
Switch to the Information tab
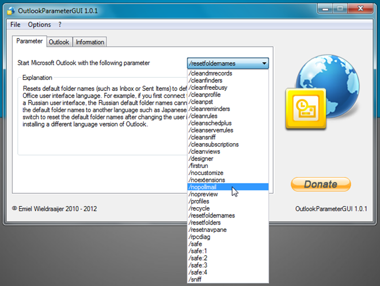(x=90, y=42)
